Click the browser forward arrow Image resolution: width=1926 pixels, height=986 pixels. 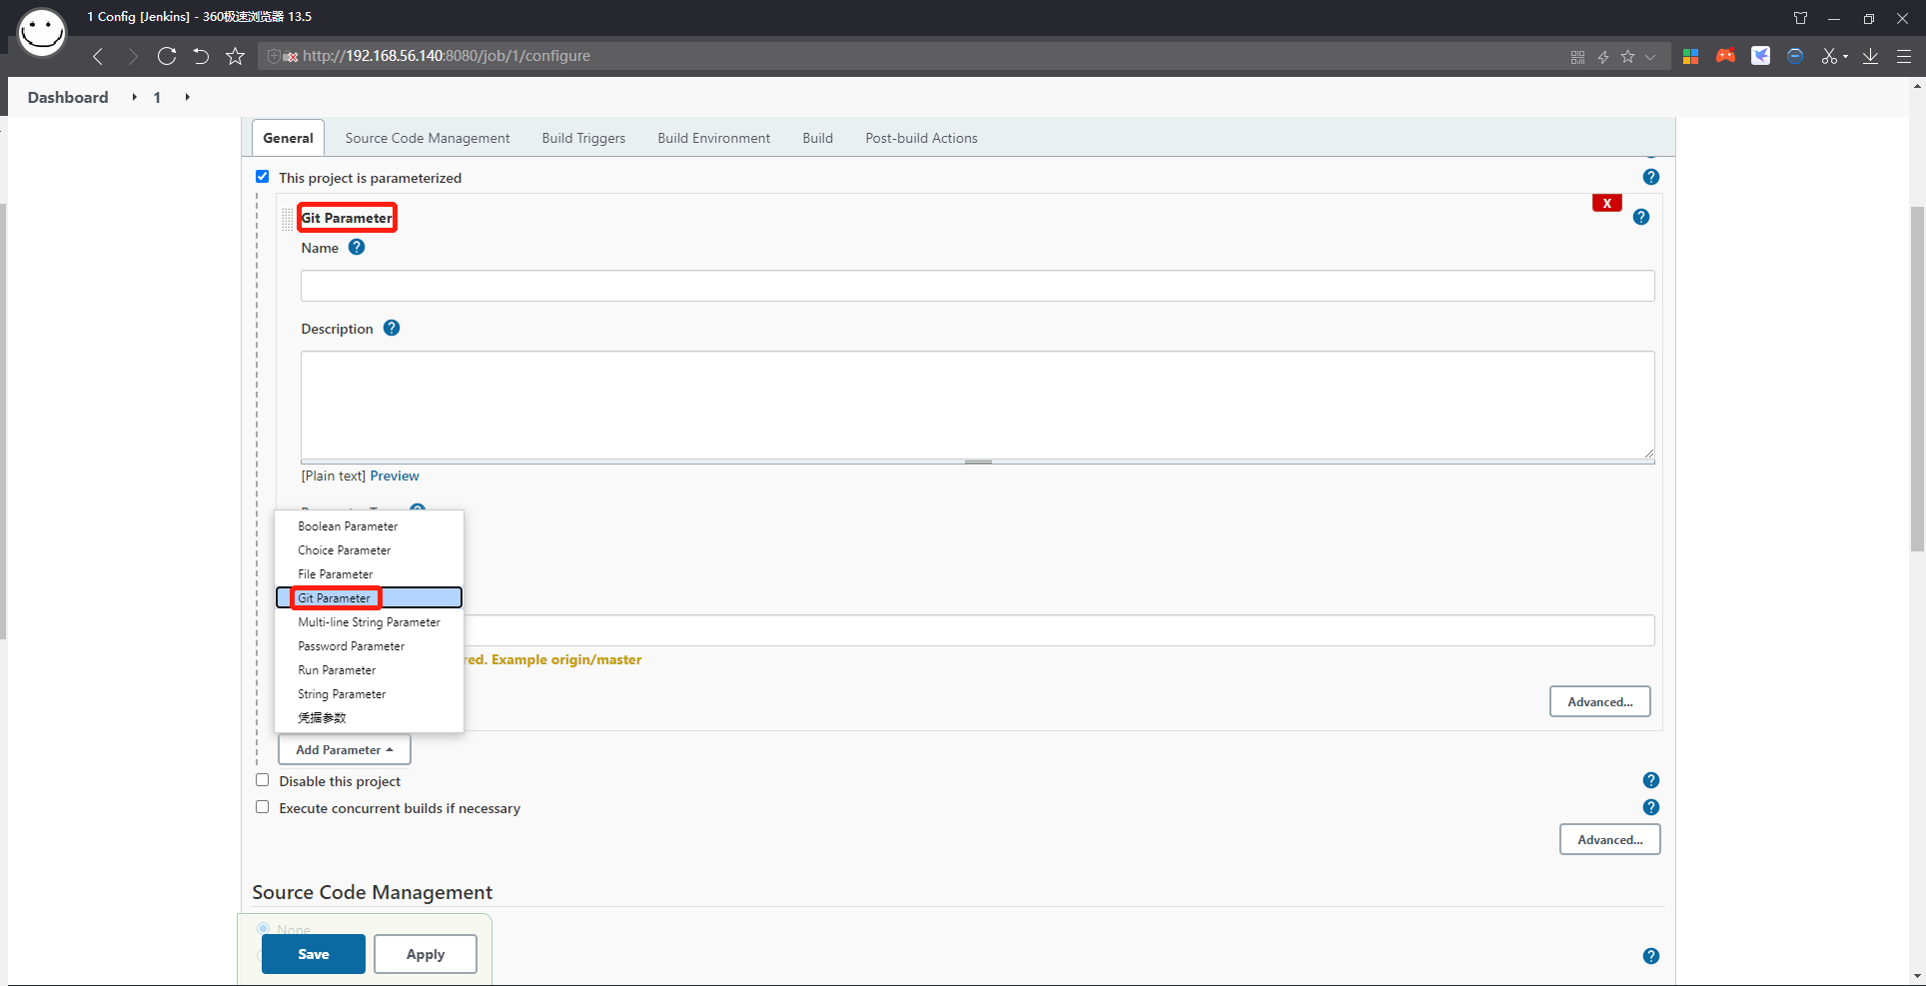pyautogui.click(x=132, y=56)
